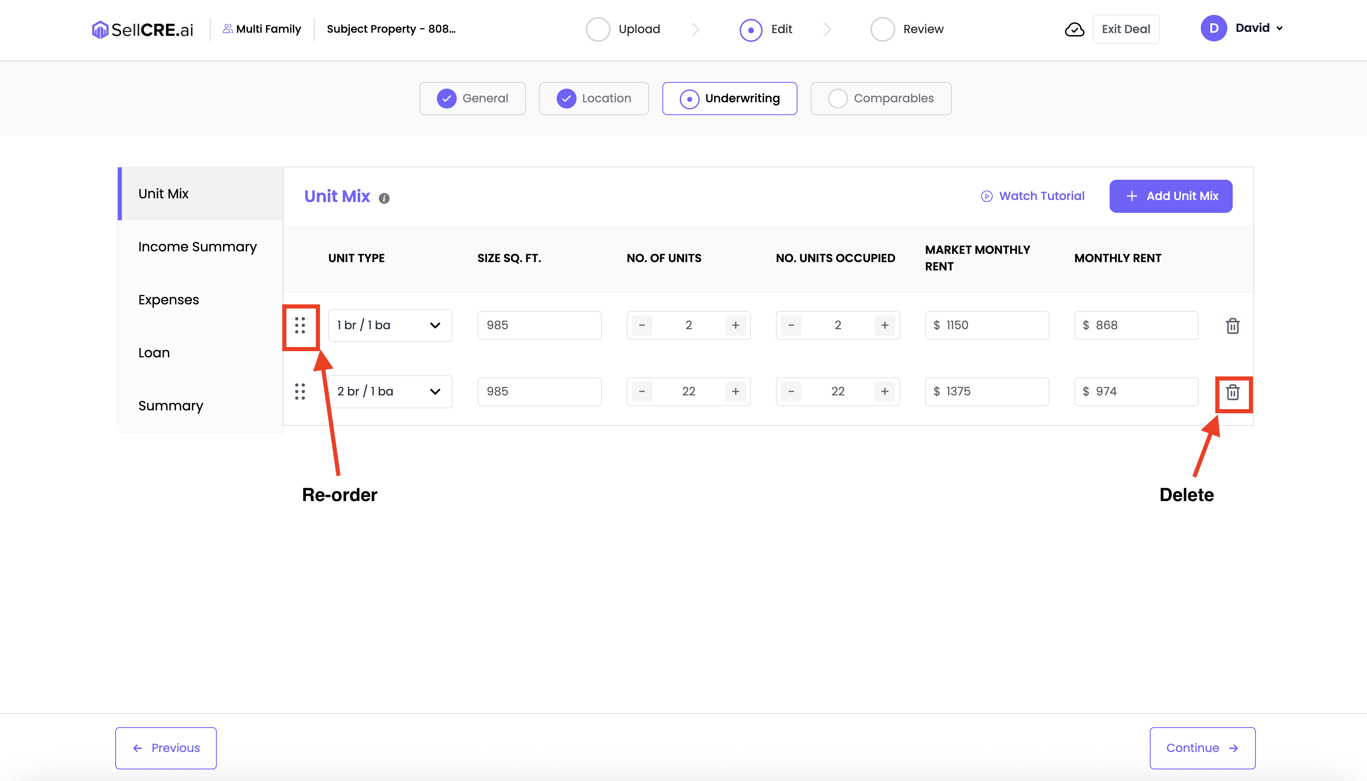Select the Comparables section circle
Viewport: 1367px width, 781px height.
pyautogui.click(x=838, y=99)
